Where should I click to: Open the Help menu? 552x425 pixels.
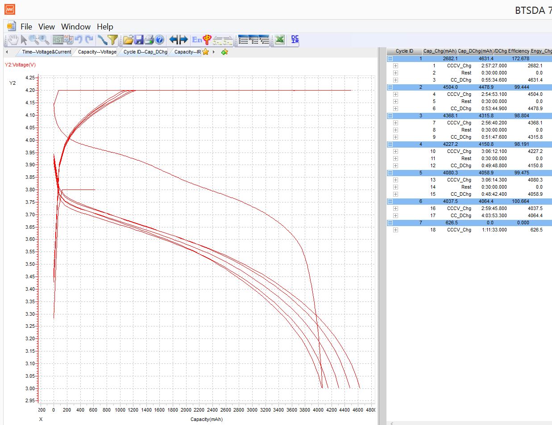[x=105, y=26]
